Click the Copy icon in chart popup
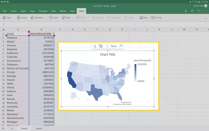Image resolution: width=209 pixels, height=131 pixels. coord(101,46)
